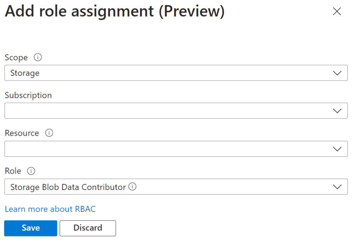Open the Learn more about RBAC link

point(50,209)
